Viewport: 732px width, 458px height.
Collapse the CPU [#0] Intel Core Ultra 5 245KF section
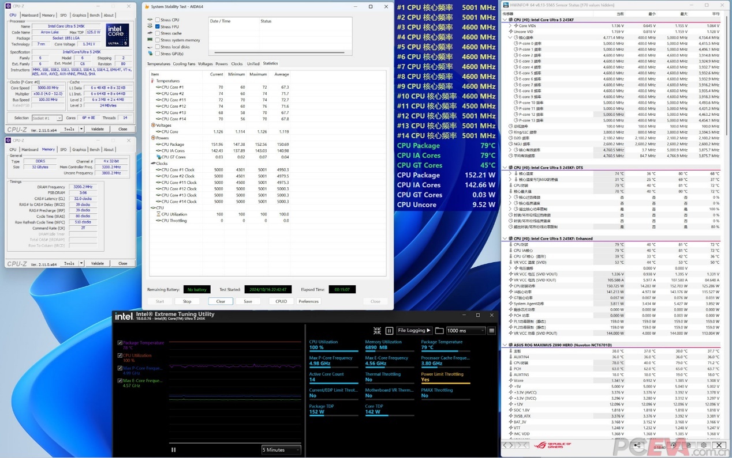[504, 20]
